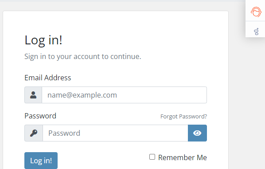Click the word 'Address' in email label
This screenshot has height=169, width=265.
[x=58, y=78]
